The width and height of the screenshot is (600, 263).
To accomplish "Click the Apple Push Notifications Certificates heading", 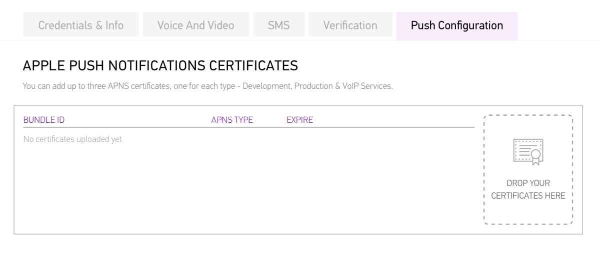I will coord(160,65).
